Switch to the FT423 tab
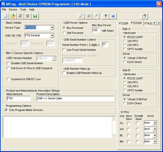163x152 pixels. click(x=148, y=23)
